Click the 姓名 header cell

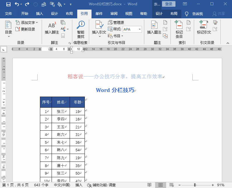pyautogui.click(x=61, y=102)
